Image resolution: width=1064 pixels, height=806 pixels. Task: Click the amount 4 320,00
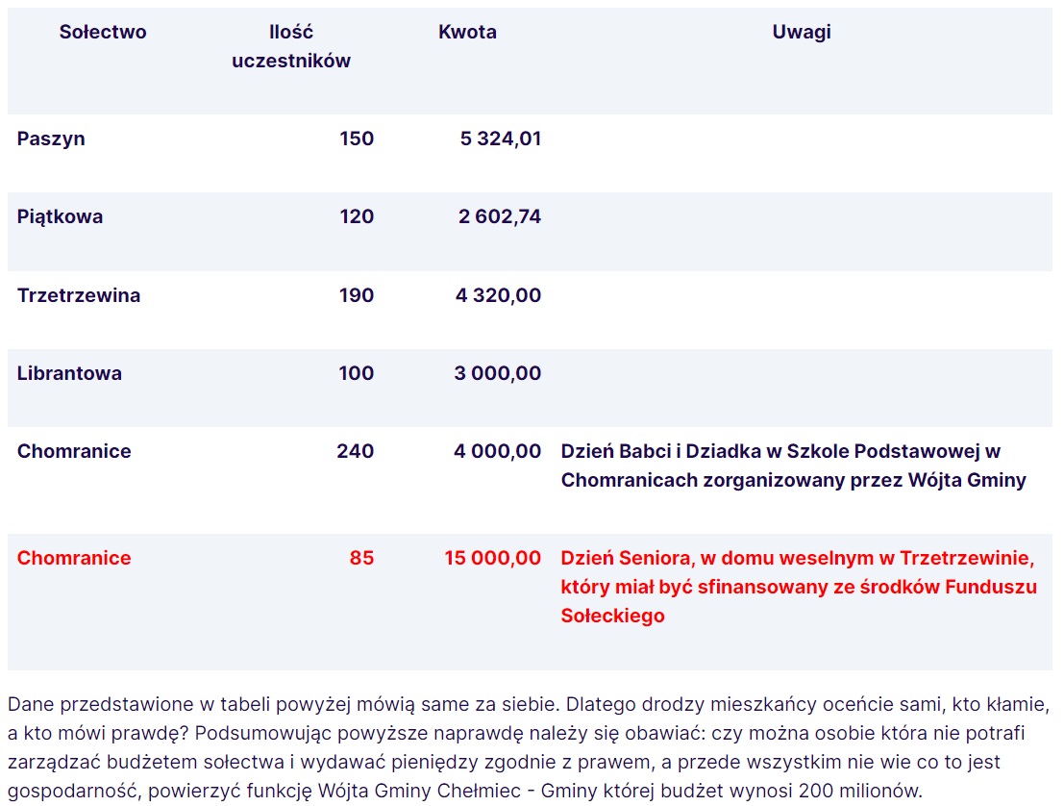(498, 295)
